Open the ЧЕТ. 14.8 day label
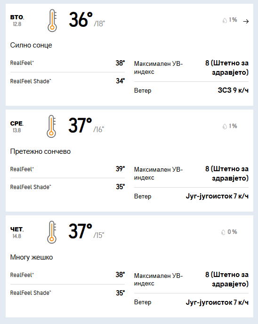 (17, 232)
